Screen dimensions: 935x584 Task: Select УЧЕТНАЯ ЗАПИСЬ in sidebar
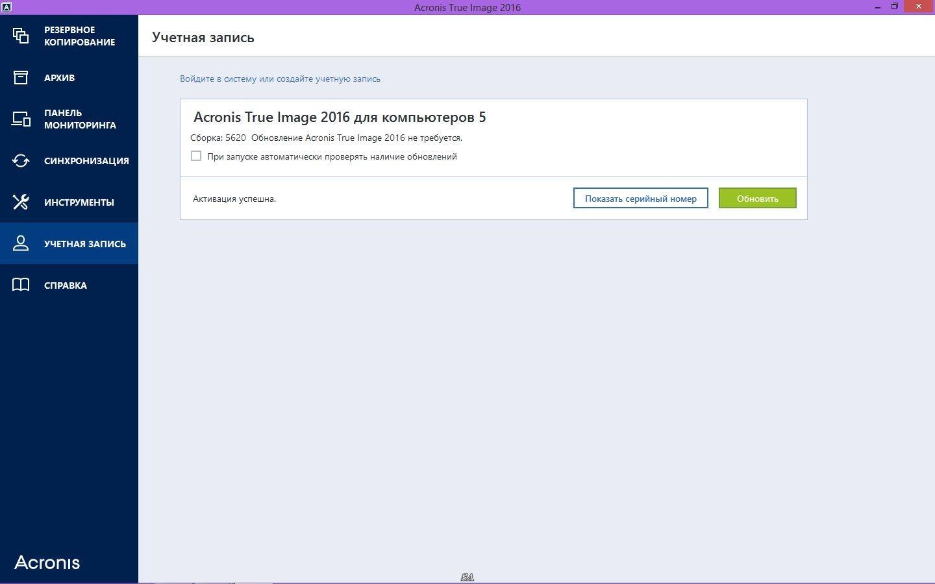click(69, 243)
